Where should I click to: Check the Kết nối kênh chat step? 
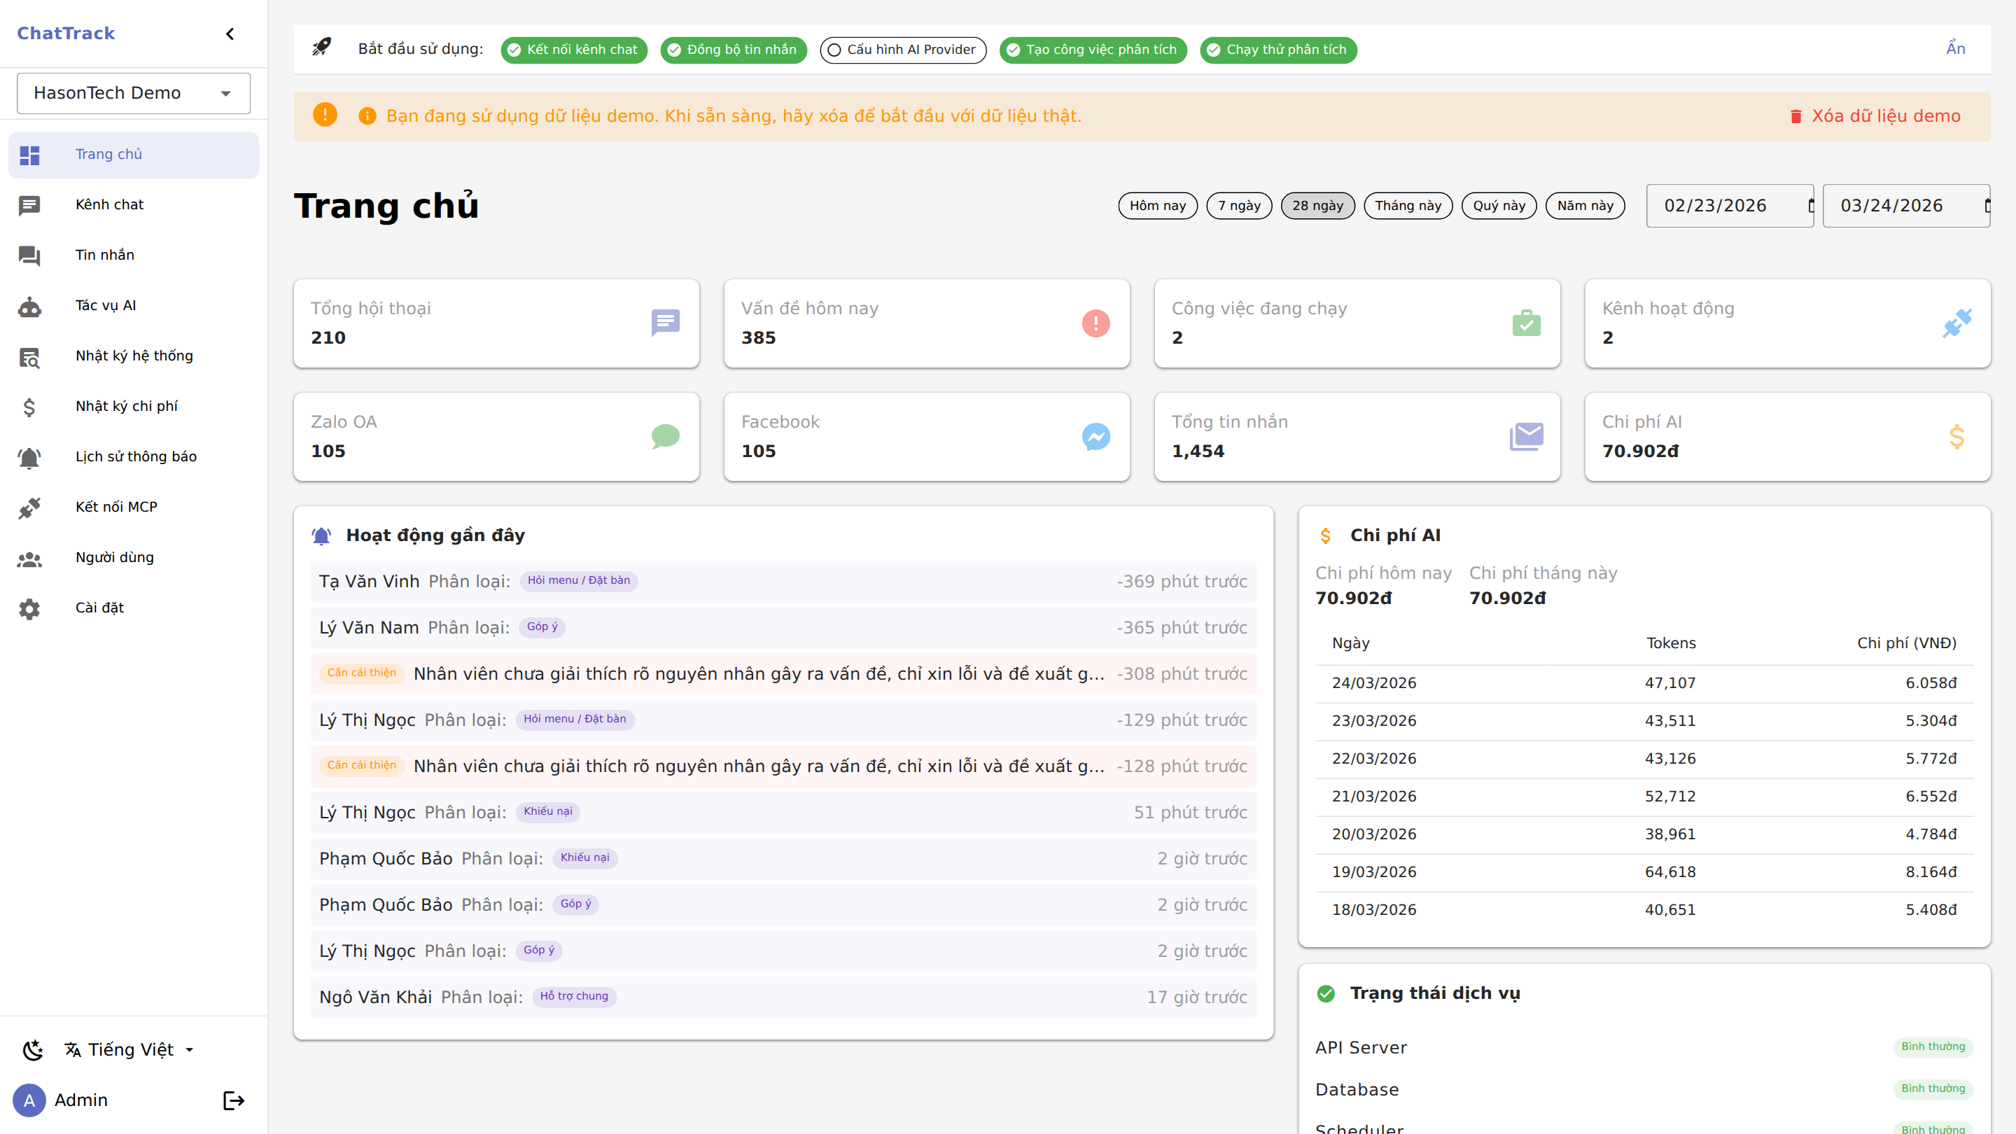click(573, 49)
